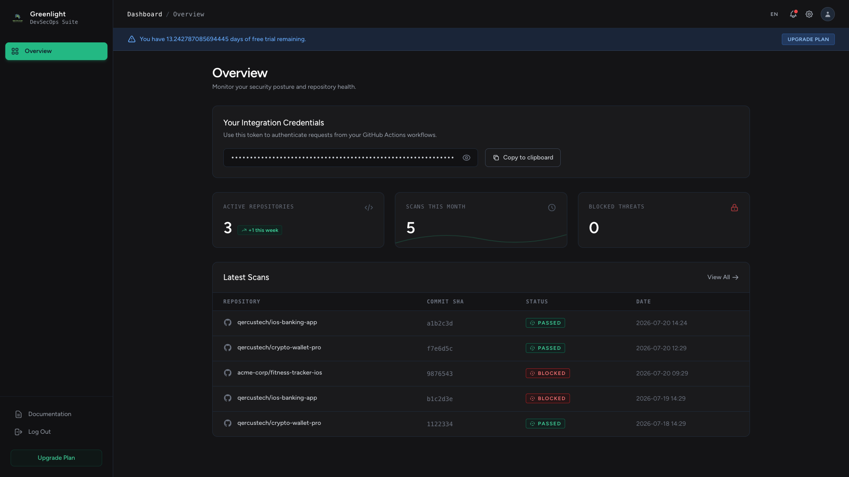Click the lock icon in Blocked Threats
This screenshot has height=477, width=849.
[x=734, y=208]
